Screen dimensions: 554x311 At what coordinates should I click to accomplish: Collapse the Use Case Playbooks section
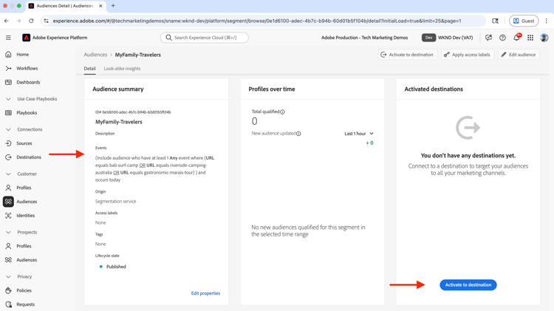(8, 99)
